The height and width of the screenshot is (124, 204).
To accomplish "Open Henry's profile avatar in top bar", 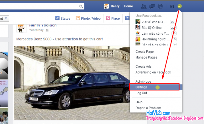I will click(x=106, y=6).
